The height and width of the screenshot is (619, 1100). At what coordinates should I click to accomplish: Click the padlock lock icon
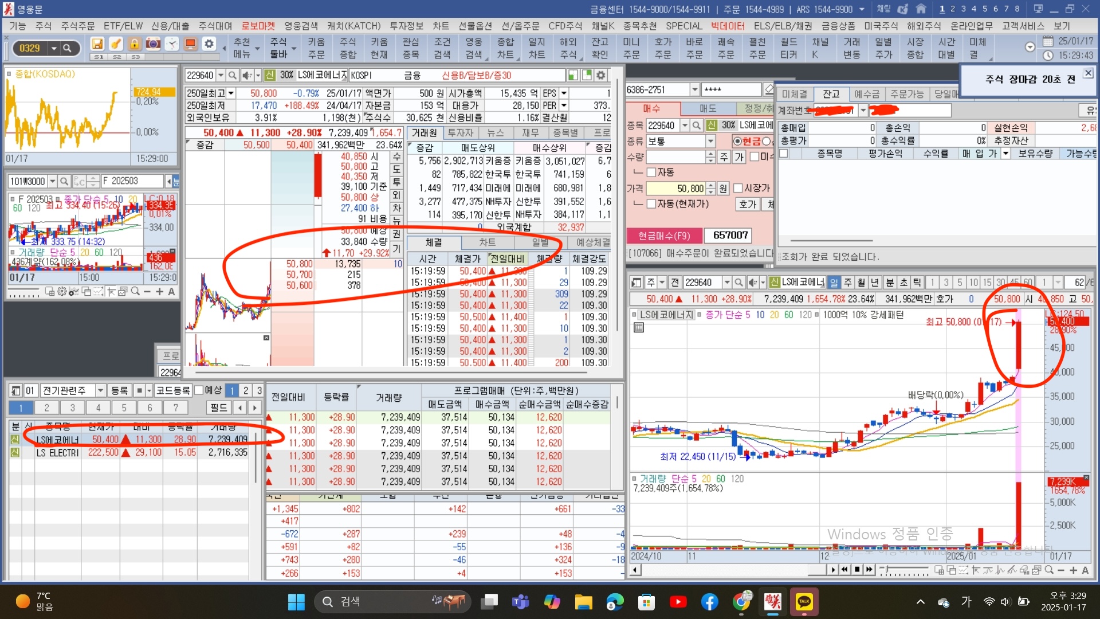(135, 44)
